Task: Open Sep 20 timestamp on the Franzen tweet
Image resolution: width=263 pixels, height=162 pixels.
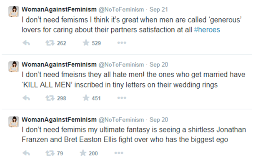Action: point(159,120)
